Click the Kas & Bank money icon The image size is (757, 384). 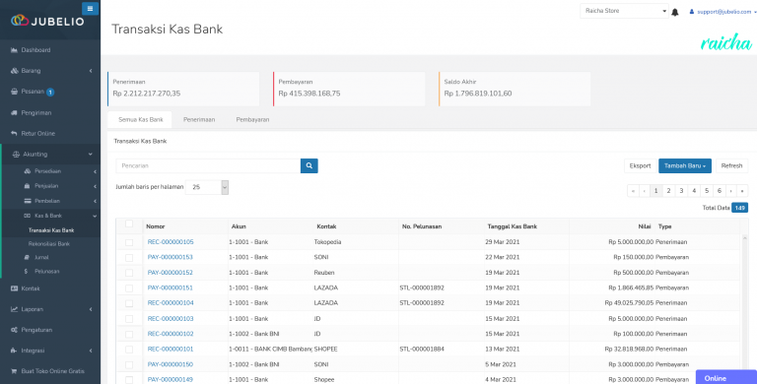click(28, 216)
